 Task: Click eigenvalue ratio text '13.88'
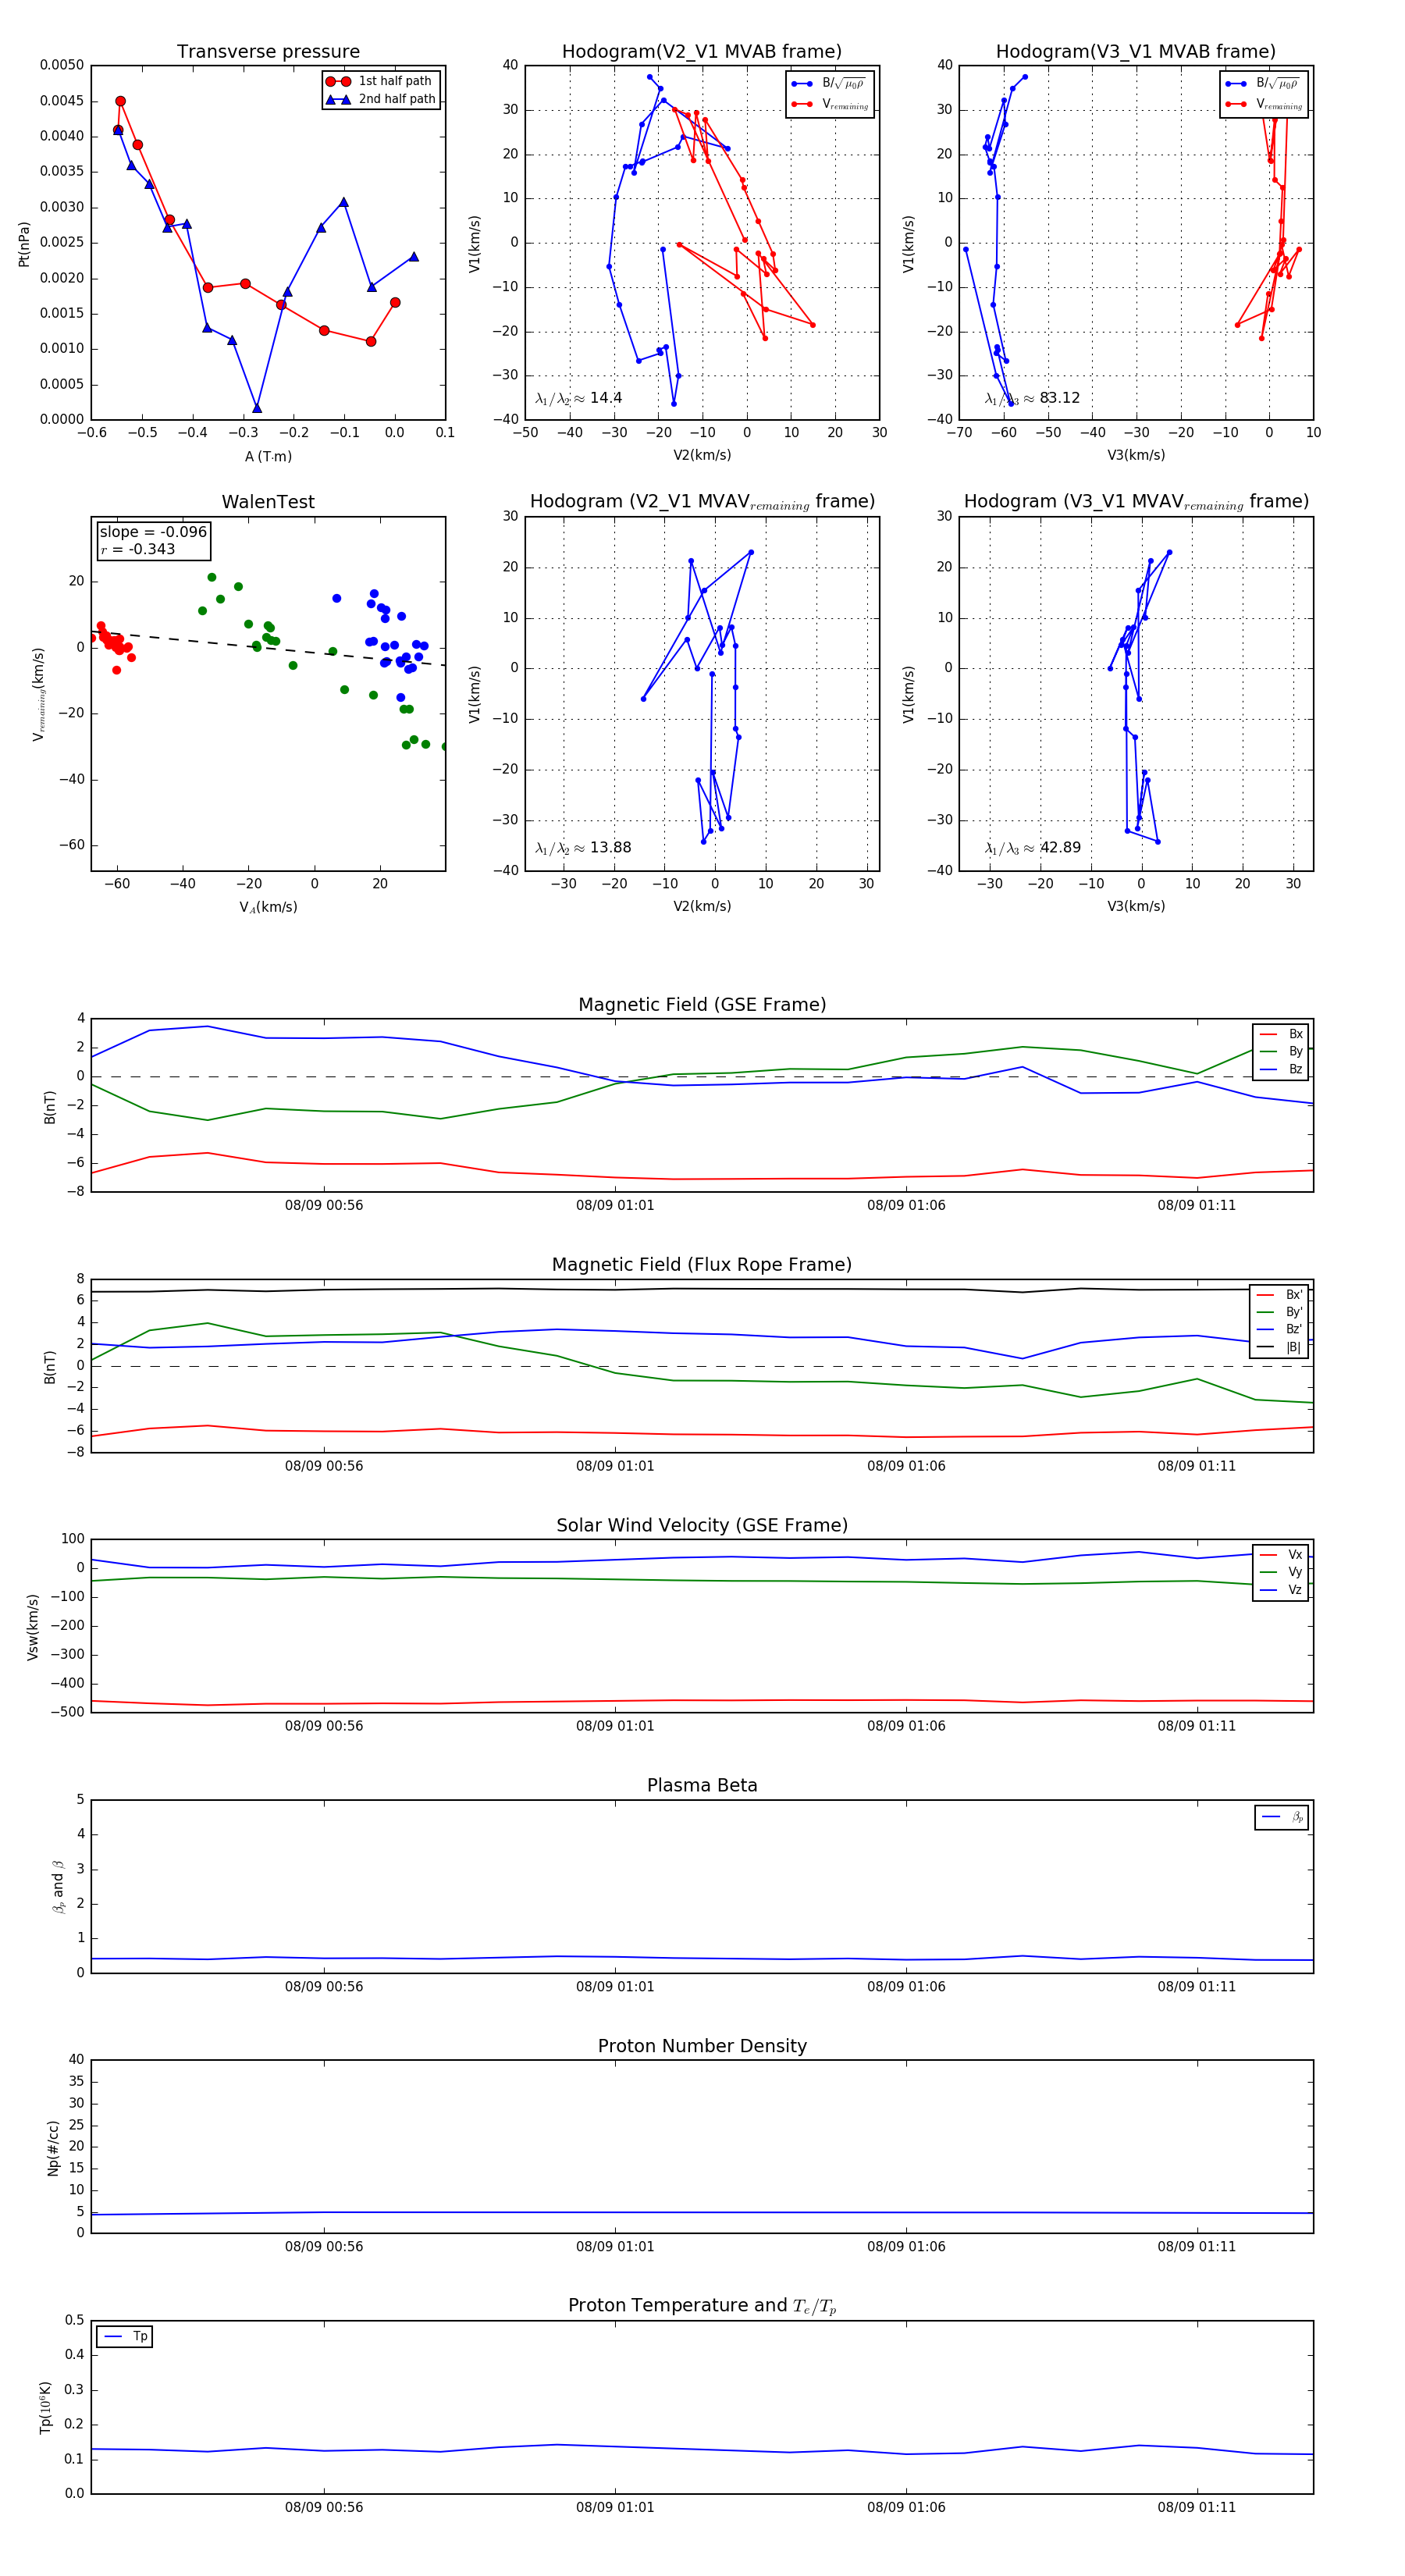pos(610,848)
